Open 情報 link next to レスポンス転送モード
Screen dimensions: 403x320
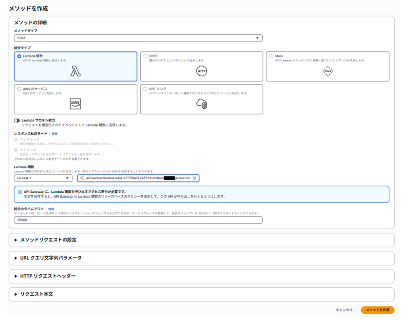(55, 134)
